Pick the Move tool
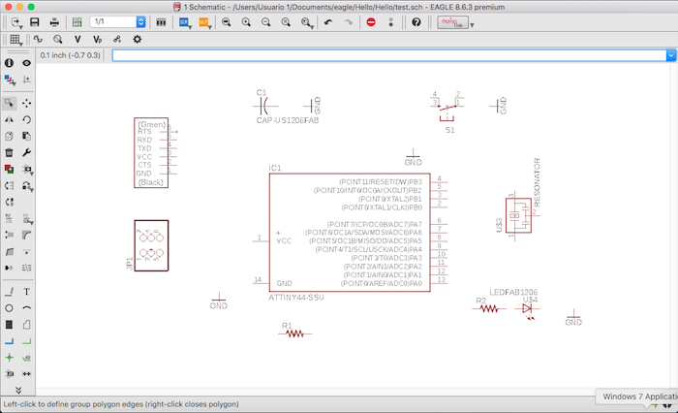The image size is (678, 413). [26, 103]
